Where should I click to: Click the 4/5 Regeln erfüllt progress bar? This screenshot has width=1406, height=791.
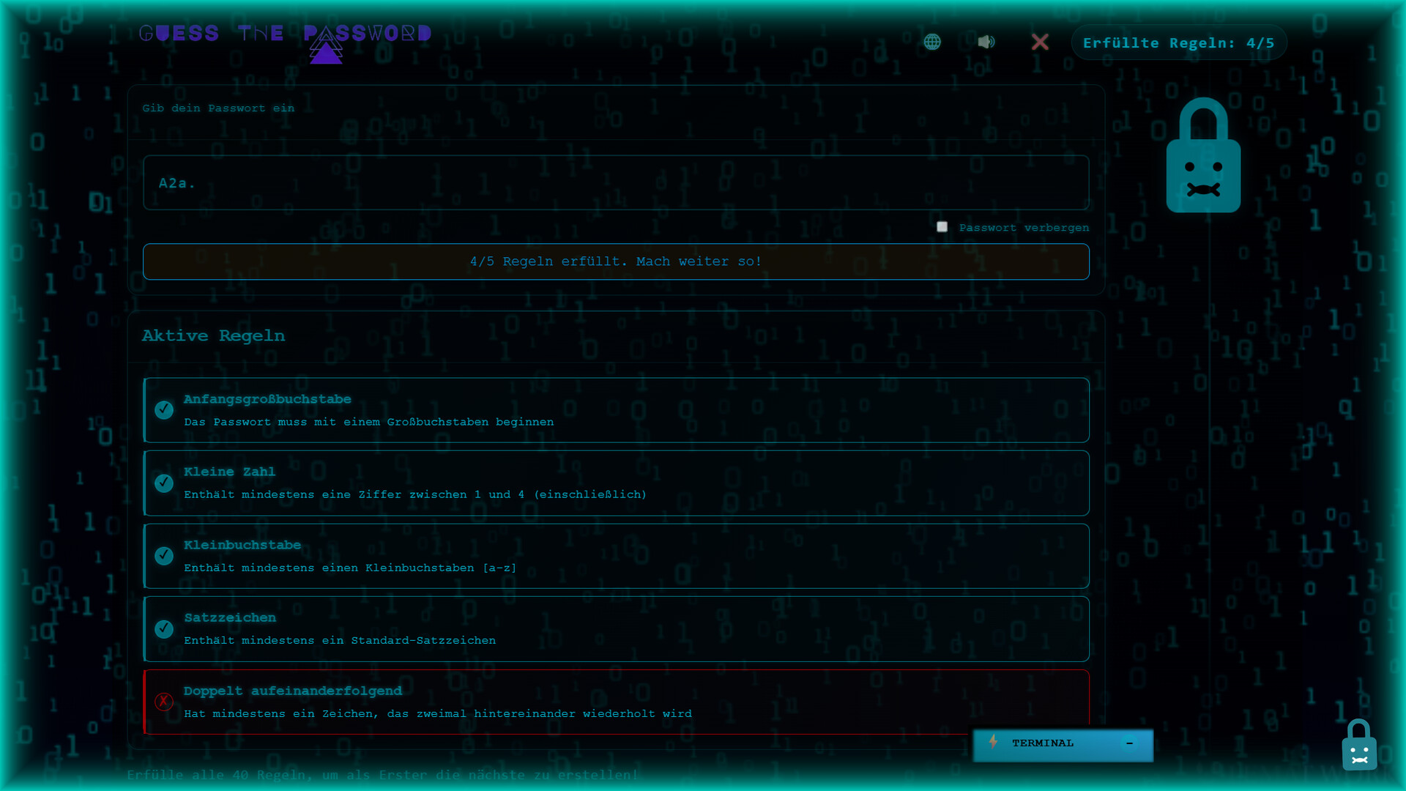(615, 261)
